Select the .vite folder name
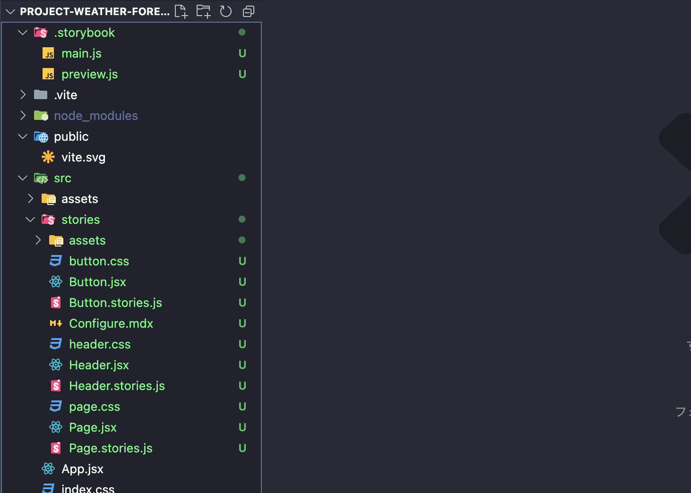 pyautogui.click(x=66, y=95)
